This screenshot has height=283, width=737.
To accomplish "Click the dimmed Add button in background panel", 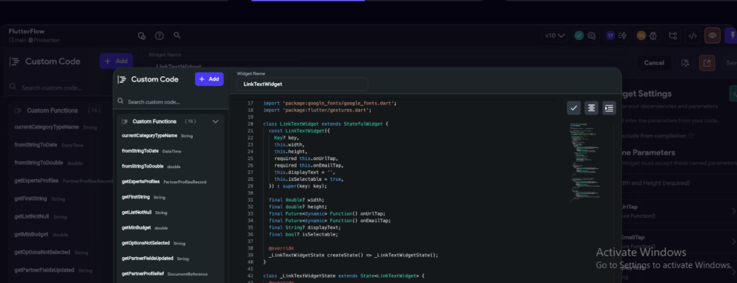I will [x=116, y=61].
